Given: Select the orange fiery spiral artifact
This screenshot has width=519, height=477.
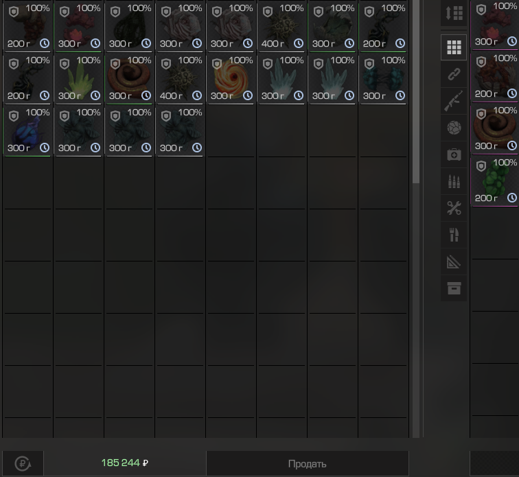Looking at the screenshot, I should (231, 78).
